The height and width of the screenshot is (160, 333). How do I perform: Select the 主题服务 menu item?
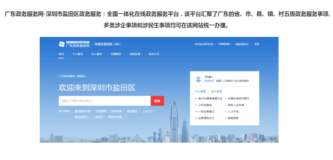tap(116, 54)
